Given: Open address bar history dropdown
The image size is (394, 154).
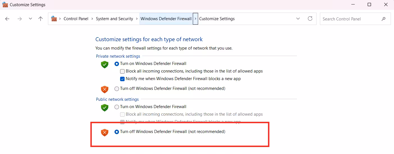Looking at the screenshot, I should (298, 19).
